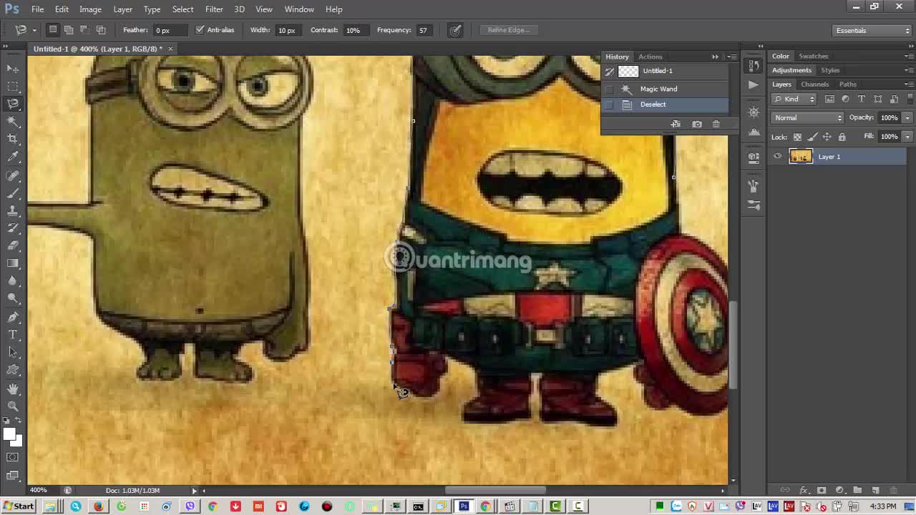The image size is (916, 515).
Task: Select the Hand tool
Action: [x=13, y=388]
